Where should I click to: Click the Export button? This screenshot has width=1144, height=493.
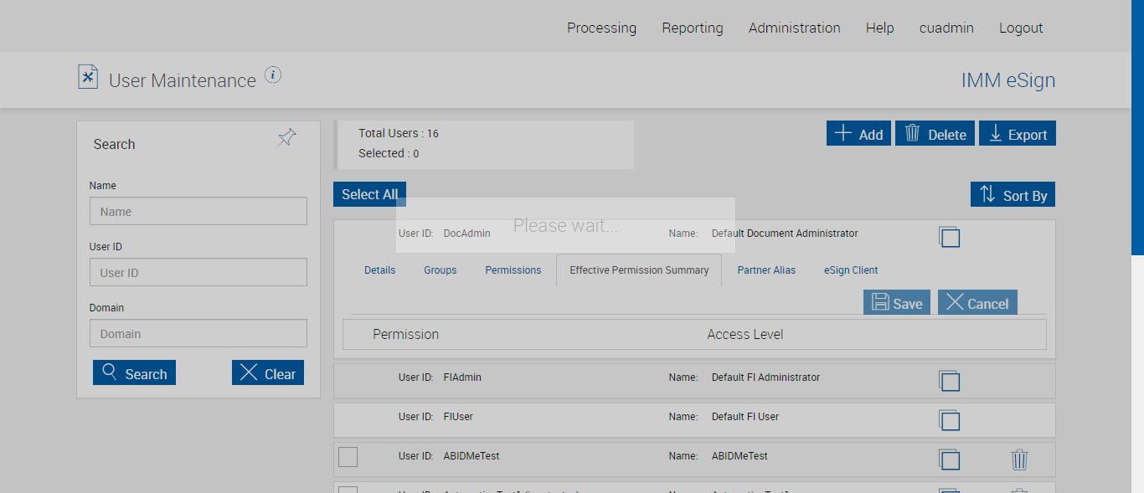click(1018, 134)
